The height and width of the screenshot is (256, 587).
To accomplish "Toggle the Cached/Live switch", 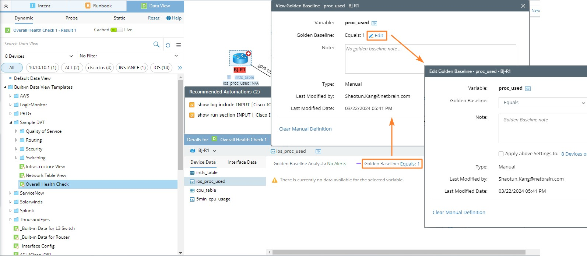I will 116,30.
